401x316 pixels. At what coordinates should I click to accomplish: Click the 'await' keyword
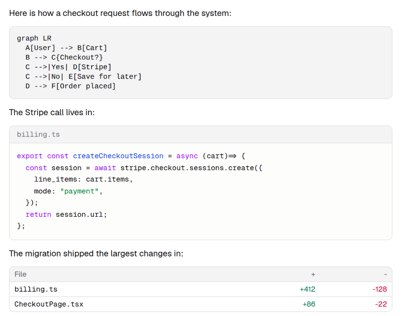coord(105,168)
